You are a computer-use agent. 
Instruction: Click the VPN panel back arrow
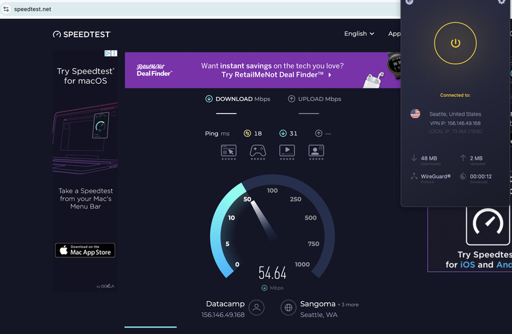pos(409,1)
